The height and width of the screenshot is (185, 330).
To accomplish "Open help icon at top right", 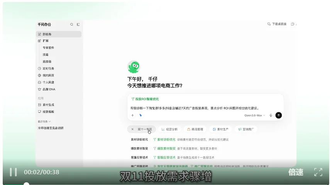I will point(293,24).
